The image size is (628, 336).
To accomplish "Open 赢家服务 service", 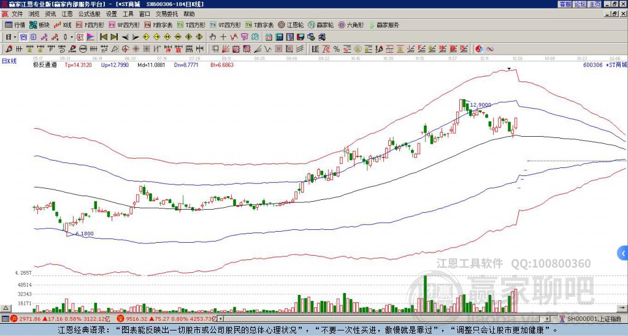I will [x=384, y=25].
